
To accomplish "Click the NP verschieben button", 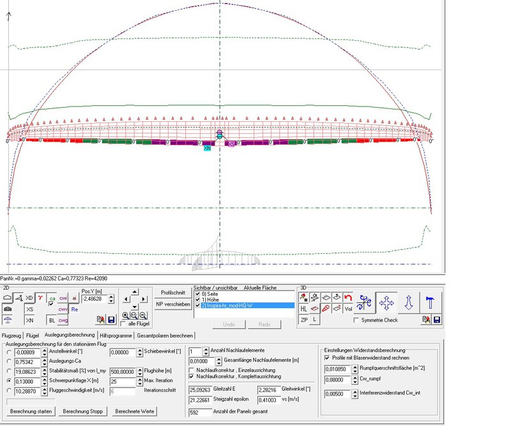I will 173,304.
